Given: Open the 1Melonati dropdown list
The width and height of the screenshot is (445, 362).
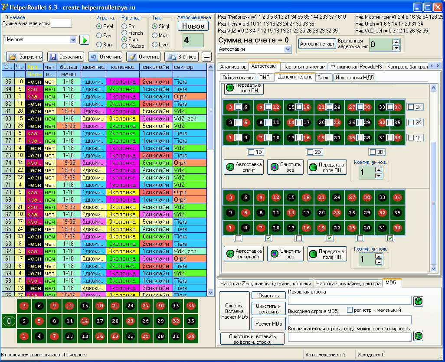Looking at the screenshot, I should 72,40.
